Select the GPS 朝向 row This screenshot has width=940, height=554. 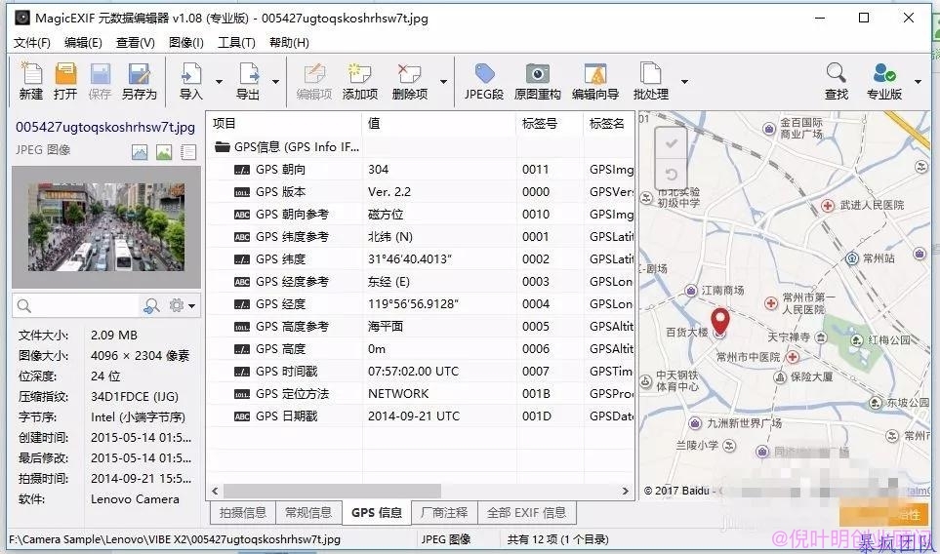(x=421, y=170)
